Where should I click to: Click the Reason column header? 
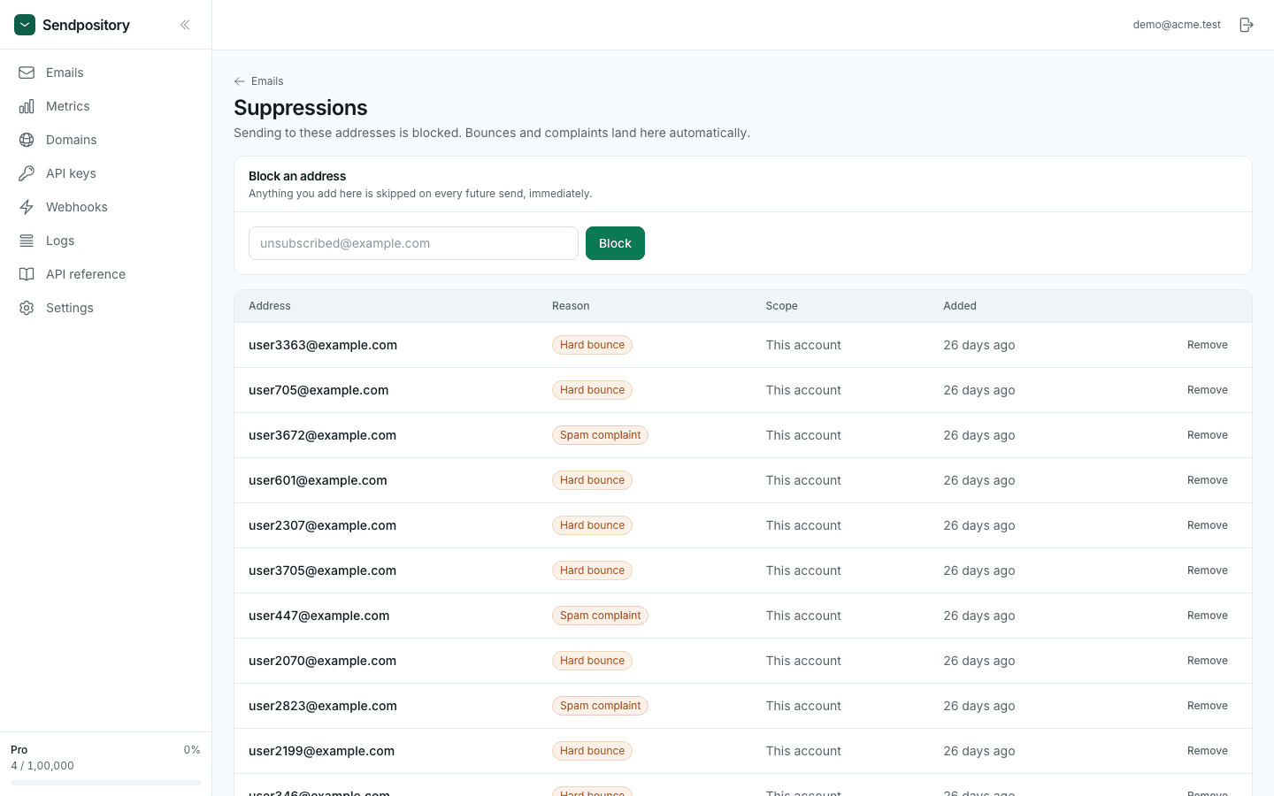tap(571, 306)
